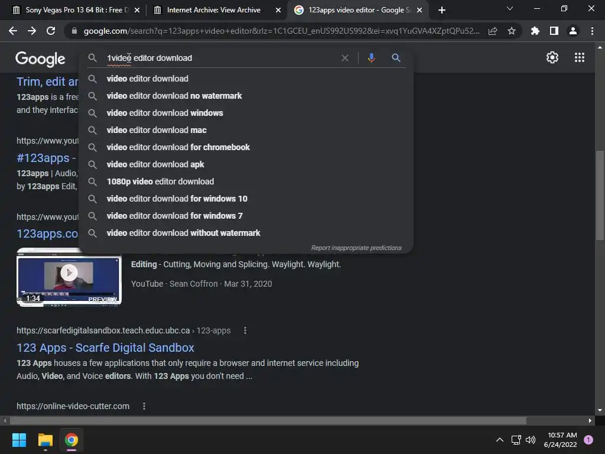This screenshot has height=454, width=605.
Task: Open options for online-video-cutter.com result
Action: [x=144, y=406]
